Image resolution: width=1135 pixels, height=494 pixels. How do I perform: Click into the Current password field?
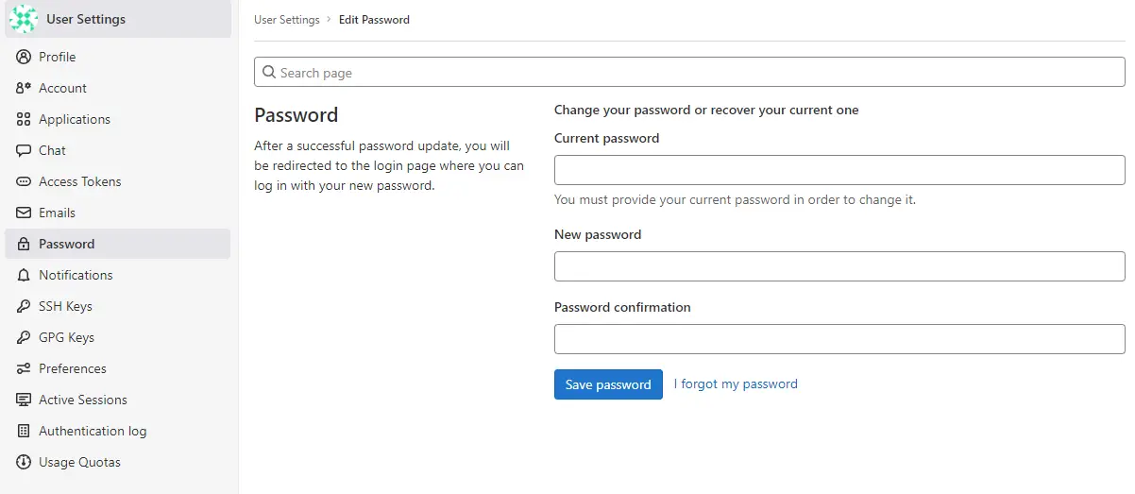[x=839, y=170]
